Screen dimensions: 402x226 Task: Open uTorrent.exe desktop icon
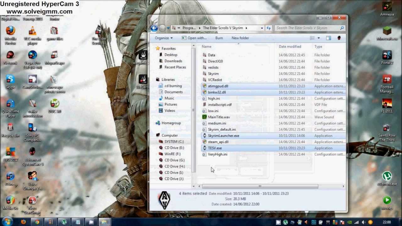387,179
